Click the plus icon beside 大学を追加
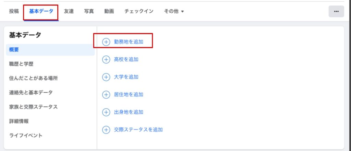Screen dimensions: 351x151 (106, 77)
